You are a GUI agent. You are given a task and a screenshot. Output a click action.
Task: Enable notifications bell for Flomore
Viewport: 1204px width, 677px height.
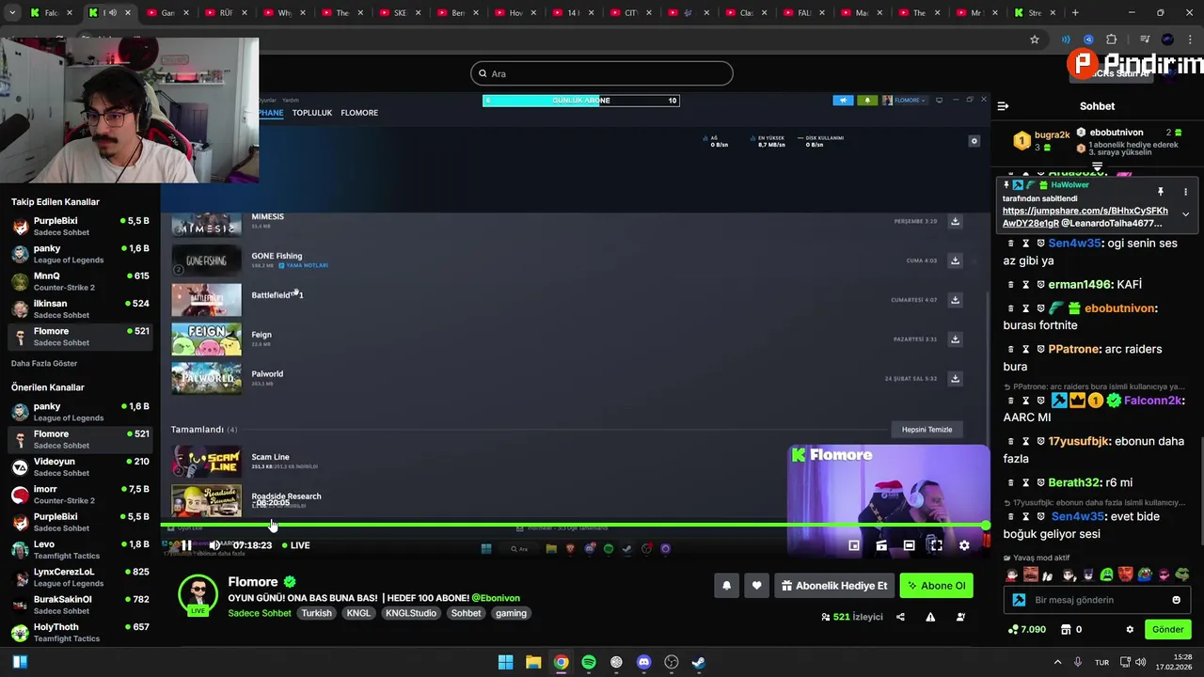[x=726, y=586]
